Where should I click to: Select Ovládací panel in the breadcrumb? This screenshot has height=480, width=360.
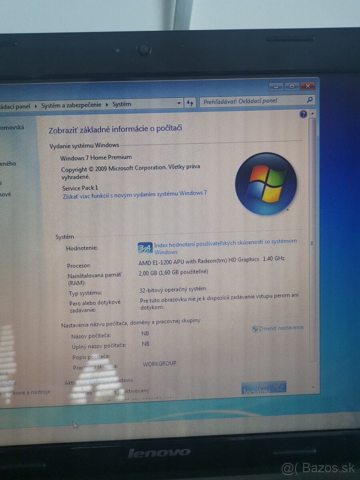tap(16, 104)
